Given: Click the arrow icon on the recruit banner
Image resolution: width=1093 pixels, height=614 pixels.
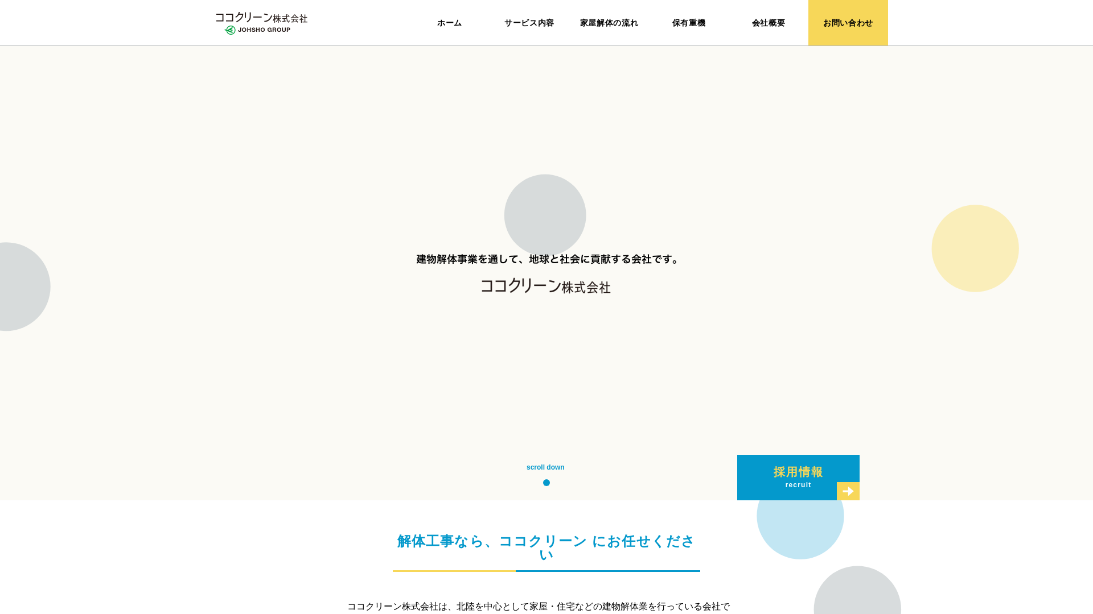Looking at the screenshot, I should 848,491.
